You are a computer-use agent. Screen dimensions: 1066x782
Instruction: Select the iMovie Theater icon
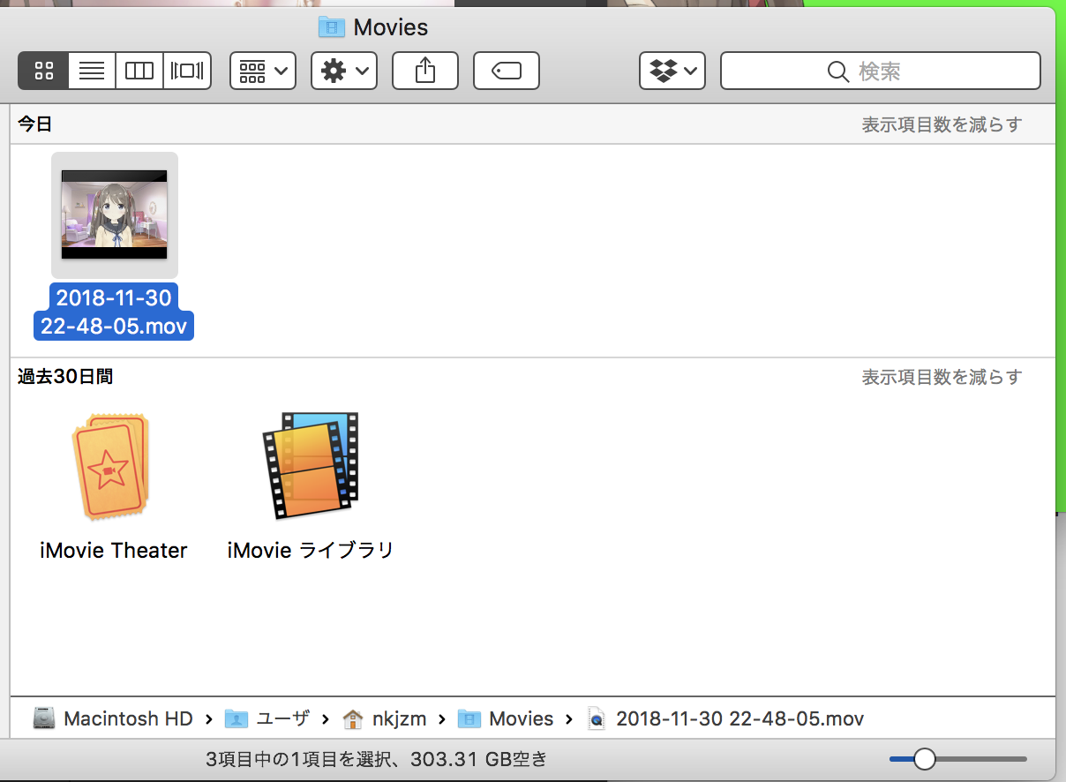click(x=113, y=467)
